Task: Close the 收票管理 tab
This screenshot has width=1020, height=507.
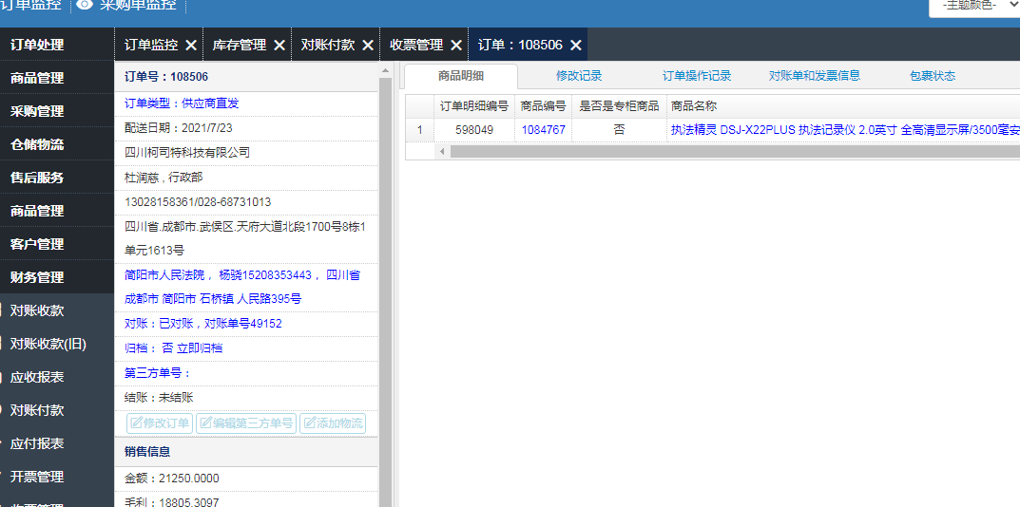Action: pyautogui.click(x=456, y=45)
